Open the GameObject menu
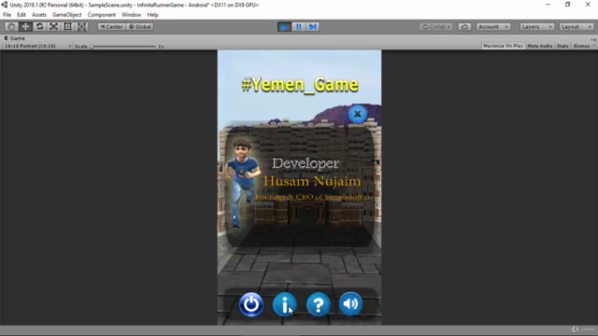Viewport: 598px width, 336px height. [66, 15]
